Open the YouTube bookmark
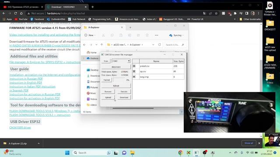Image resolution: width=280 pixels, height=157 pixels. tap(21, 19)
